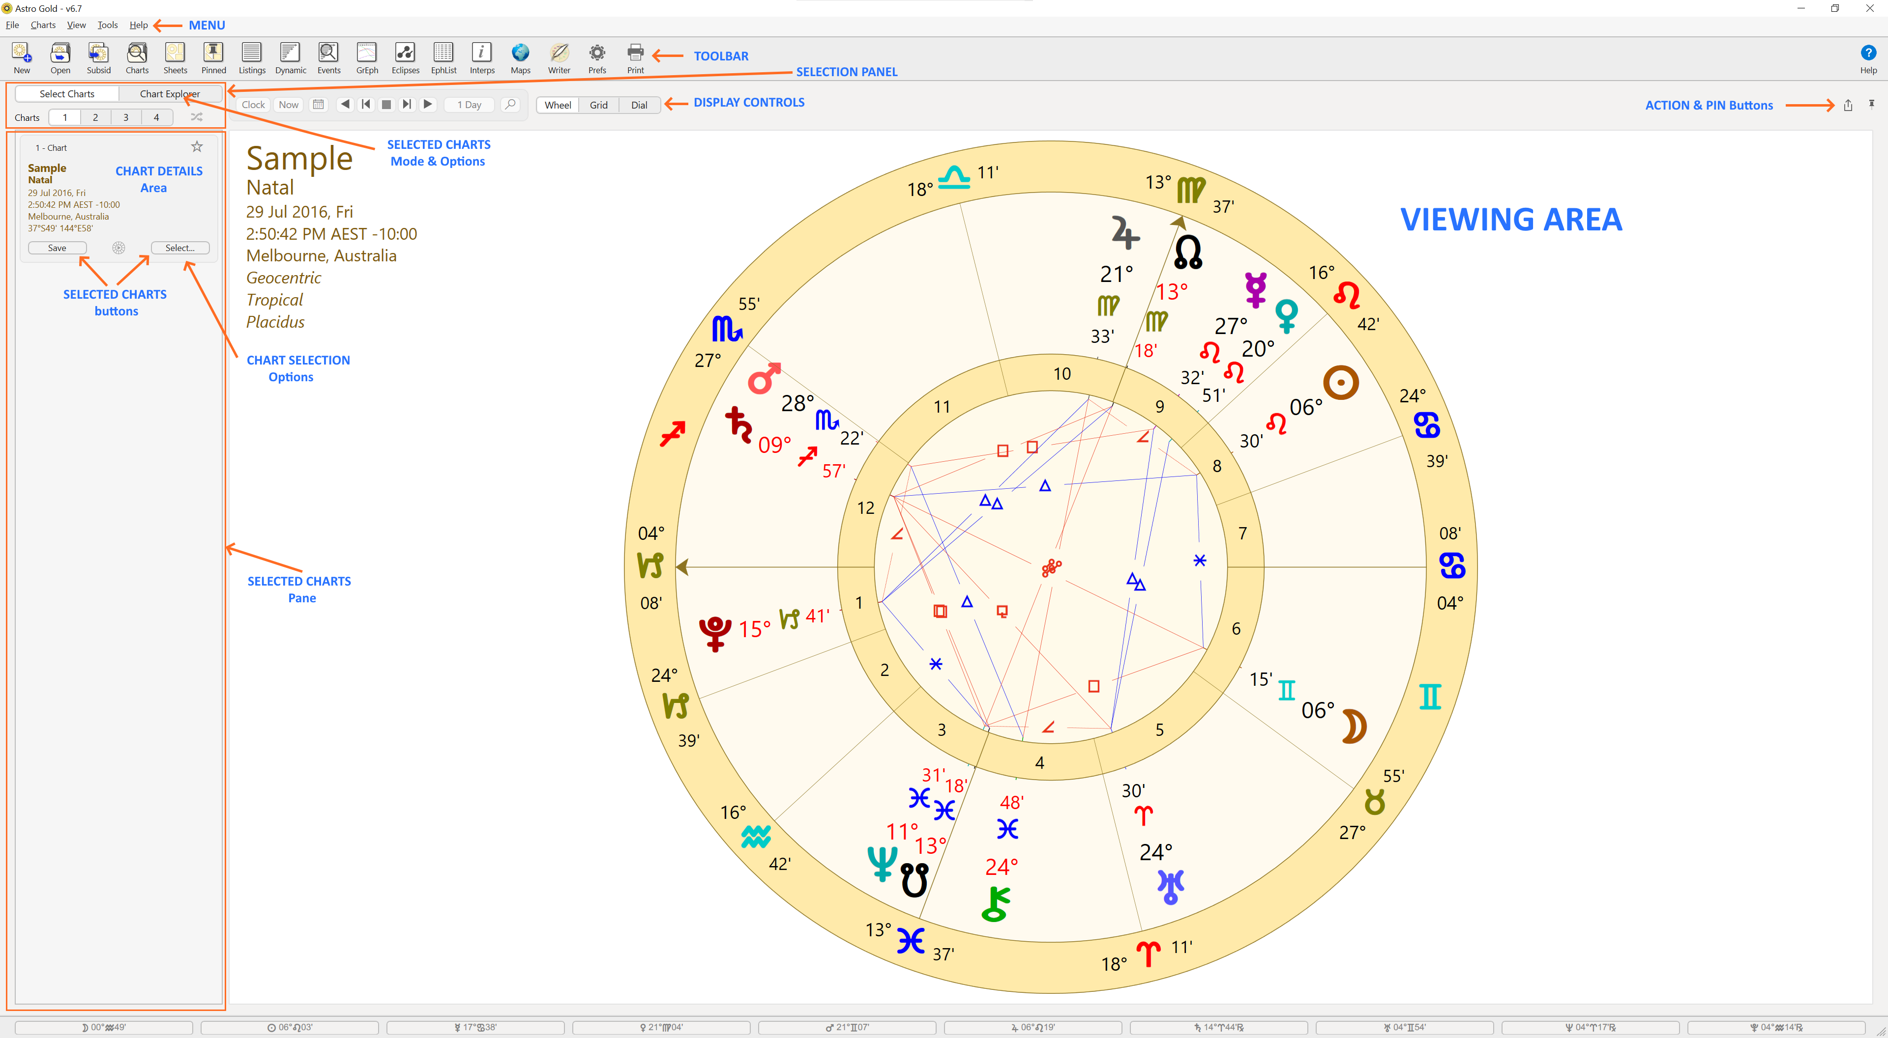
Task: Select chart count 1
Action: [x=64, y=117]
